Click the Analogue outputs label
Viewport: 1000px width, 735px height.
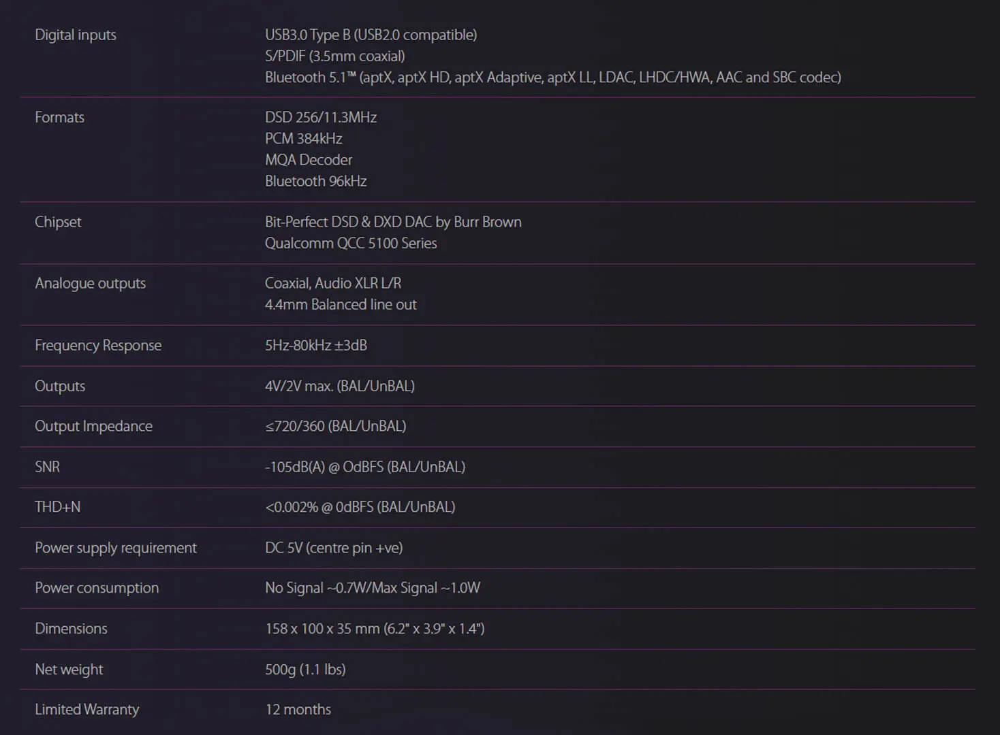(90, 283)
